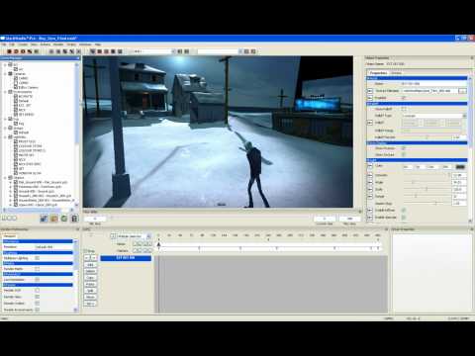The image size is (475, 356).
Task: Click the keyframe box beside Intensity slider
Action: point(370,175)
